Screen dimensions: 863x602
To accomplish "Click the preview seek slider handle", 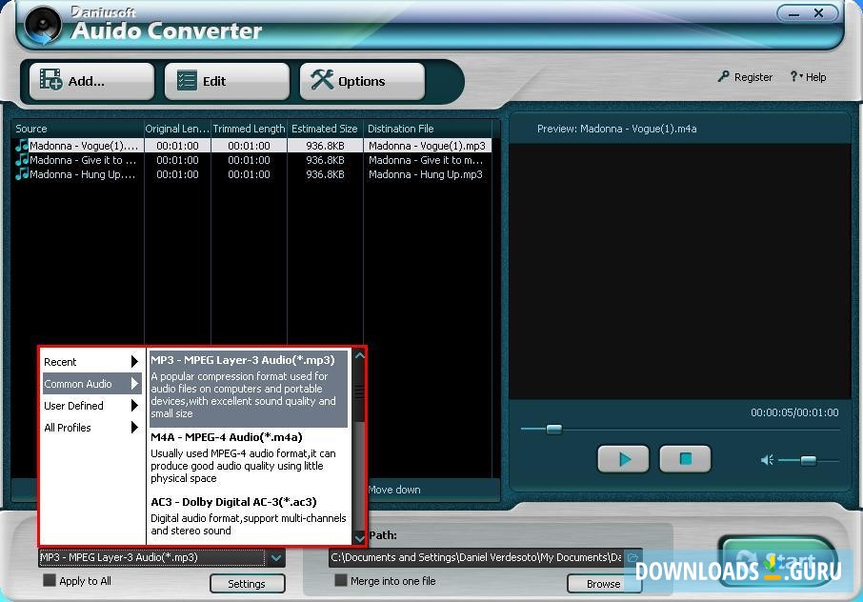I will [554, 429].
